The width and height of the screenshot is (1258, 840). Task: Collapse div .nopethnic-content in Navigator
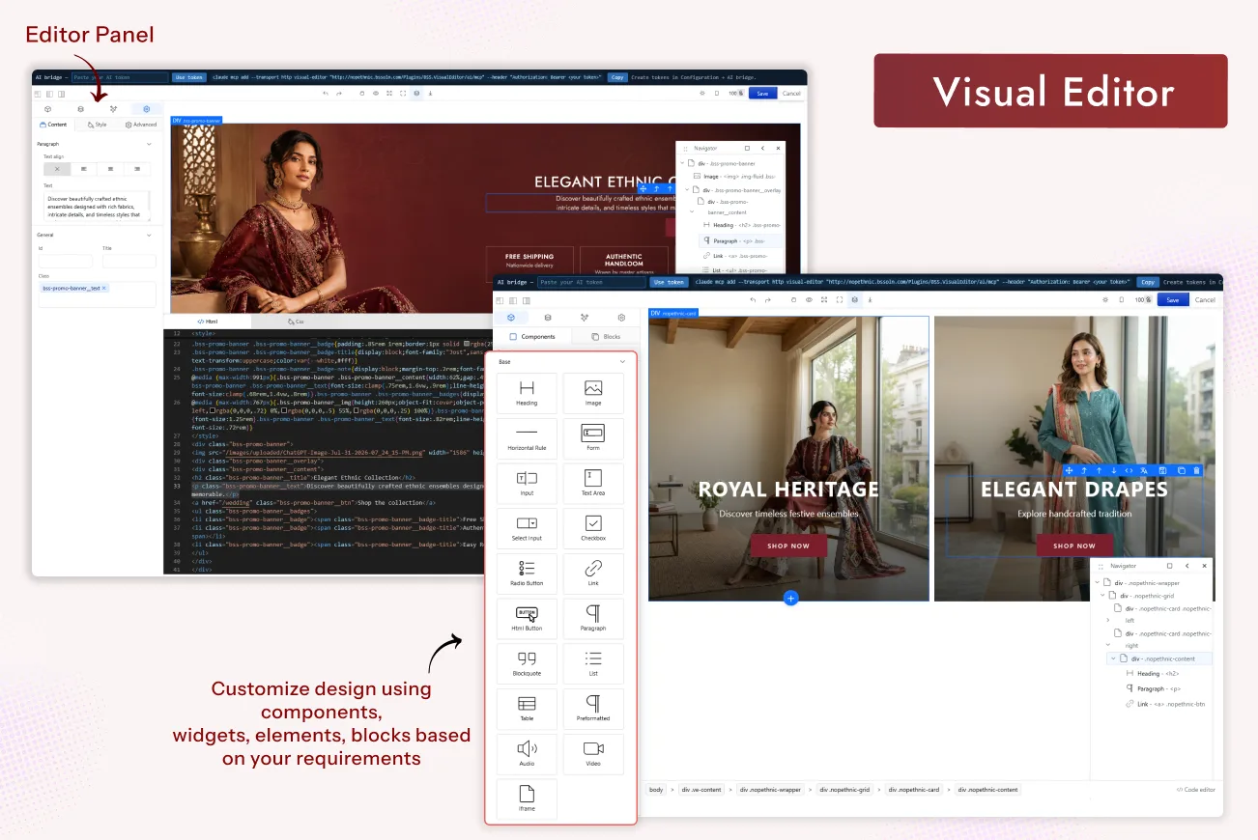point(1113,658)
